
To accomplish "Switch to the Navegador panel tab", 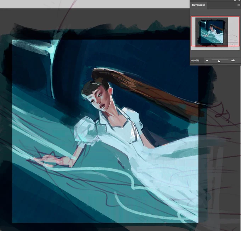I will click(x=198, y=5).
